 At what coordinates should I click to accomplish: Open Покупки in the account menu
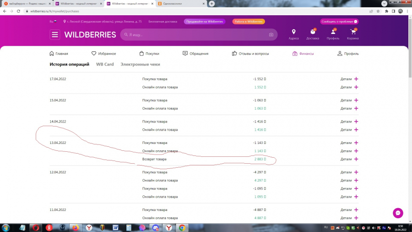pos(149,54)
